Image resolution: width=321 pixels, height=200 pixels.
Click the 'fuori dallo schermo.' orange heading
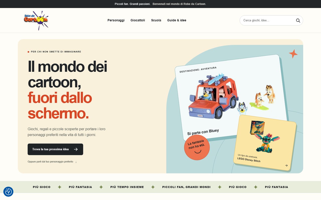click(60, 105)
